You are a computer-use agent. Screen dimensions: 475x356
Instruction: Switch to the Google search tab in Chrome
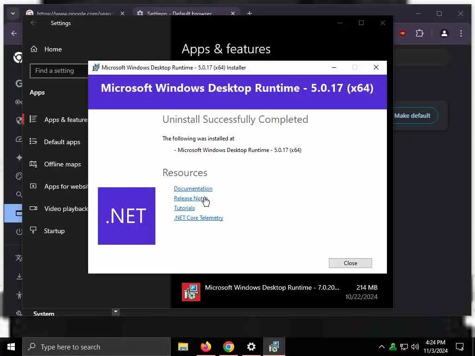point(75,13)
